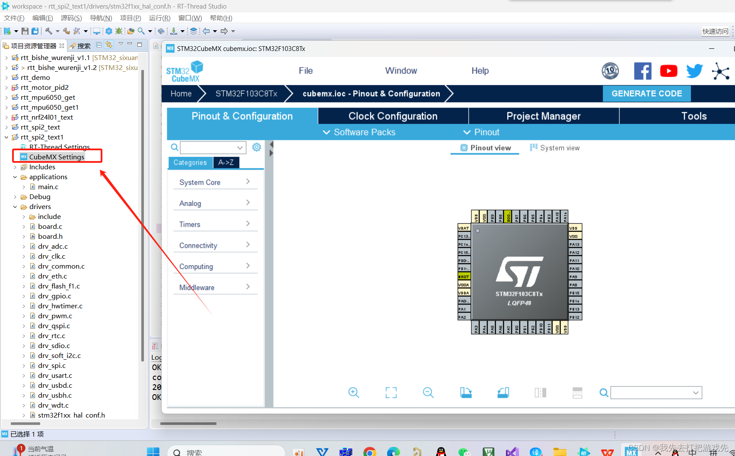Expand Analog category
The width and height of the screenshot is (735, 456).
(x=215, y=203)
